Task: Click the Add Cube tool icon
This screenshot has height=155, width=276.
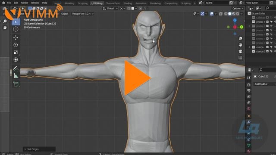Action: click(16, 84)
